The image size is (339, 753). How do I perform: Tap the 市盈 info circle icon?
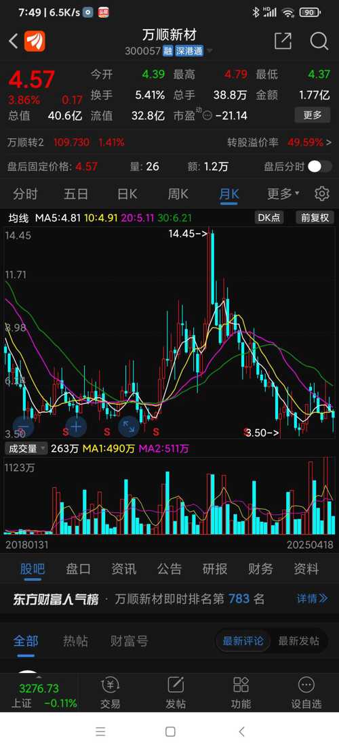point(207,116)
